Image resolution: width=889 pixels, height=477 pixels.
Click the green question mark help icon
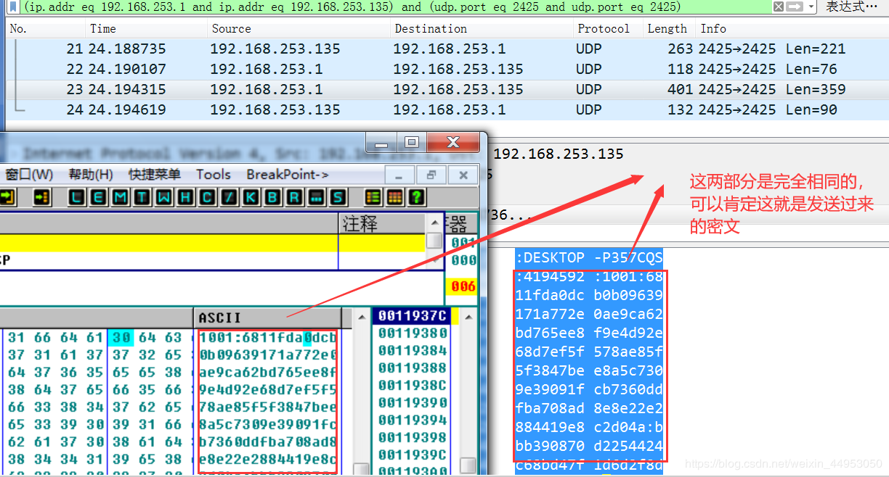[x=416, y=197]
